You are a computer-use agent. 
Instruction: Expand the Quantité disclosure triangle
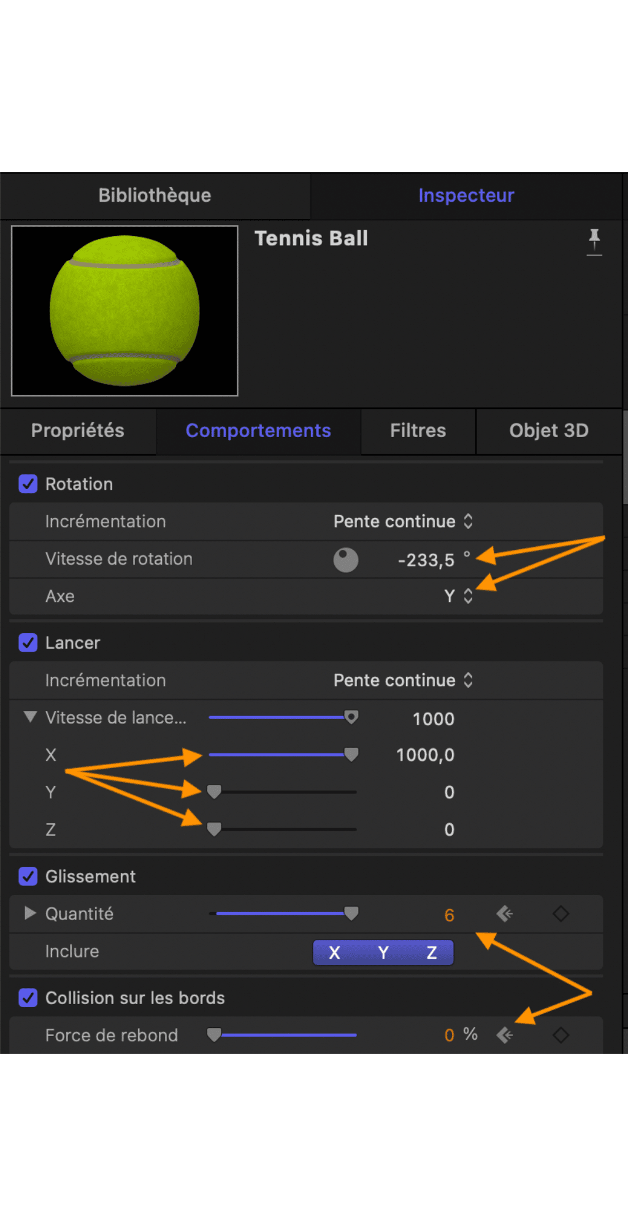(x=30, y=913)
